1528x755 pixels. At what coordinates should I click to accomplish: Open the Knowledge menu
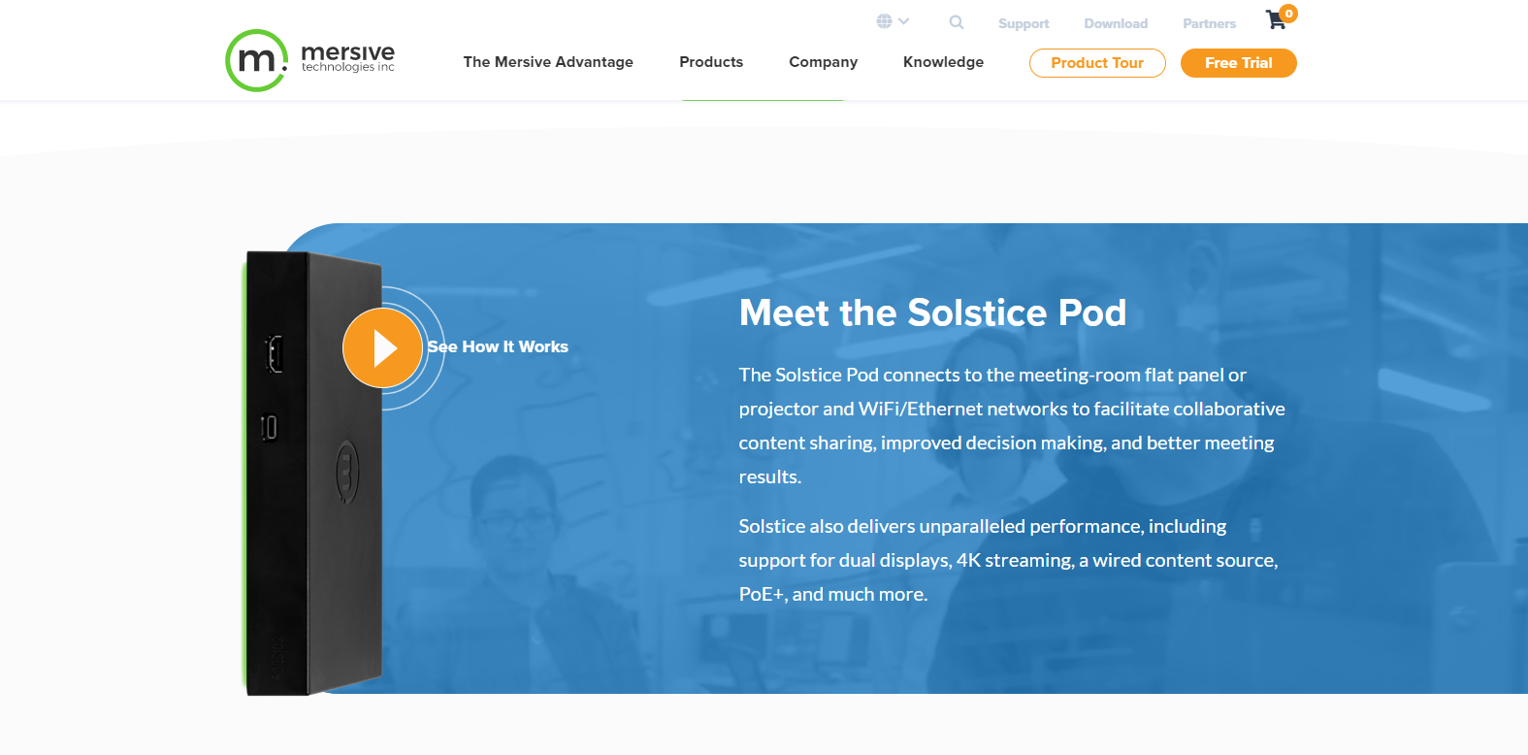(x=943, y=62)
